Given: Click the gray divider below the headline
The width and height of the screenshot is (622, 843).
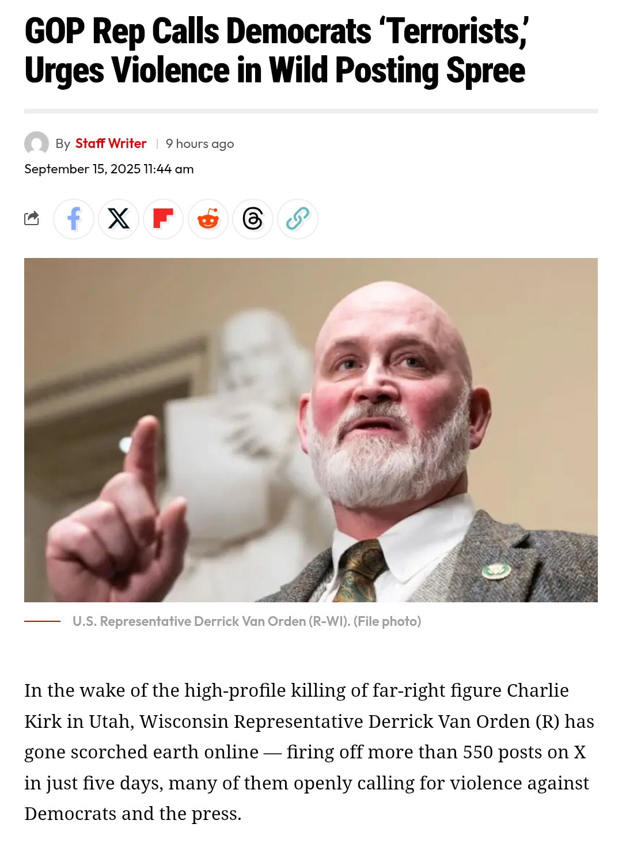Looking at the screenshot, I should tap(311, 111).
